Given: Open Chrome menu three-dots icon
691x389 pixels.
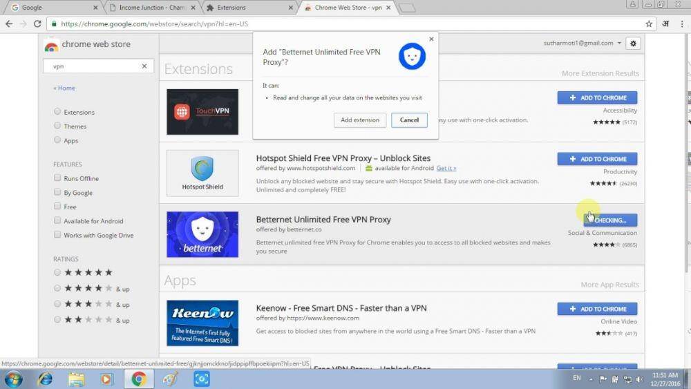Looking at the screenshot, I should [682, 23].
